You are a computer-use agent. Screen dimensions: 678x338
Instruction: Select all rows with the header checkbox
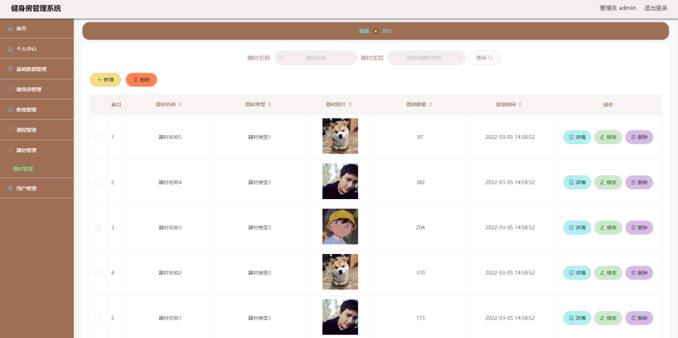point(99,105)
